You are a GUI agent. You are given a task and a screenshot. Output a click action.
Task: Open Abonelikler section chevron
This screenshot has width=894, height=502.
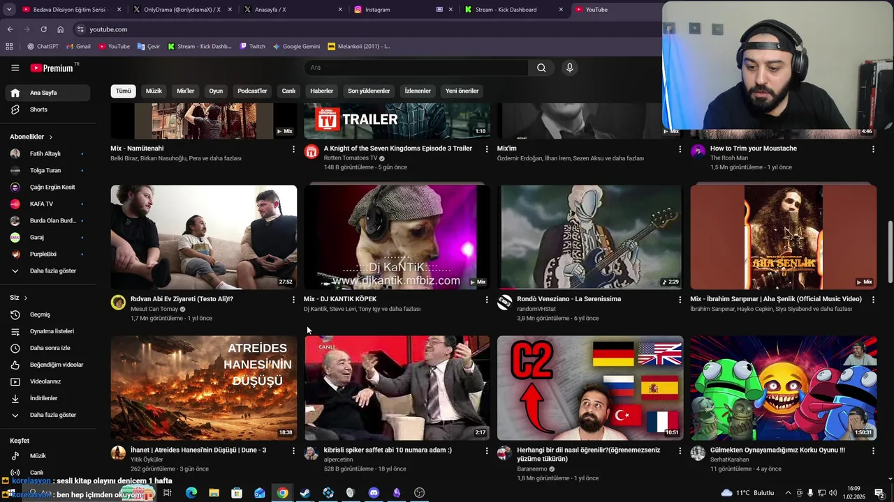click(51, 137)
